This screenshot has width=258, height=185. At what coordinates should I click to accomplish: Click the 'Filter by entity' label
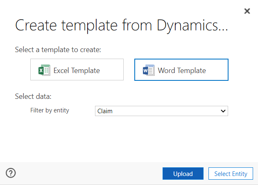coord(50,110)
